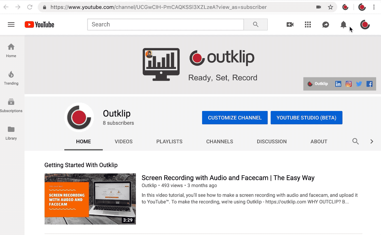Open Library in the sidebar

11,133
